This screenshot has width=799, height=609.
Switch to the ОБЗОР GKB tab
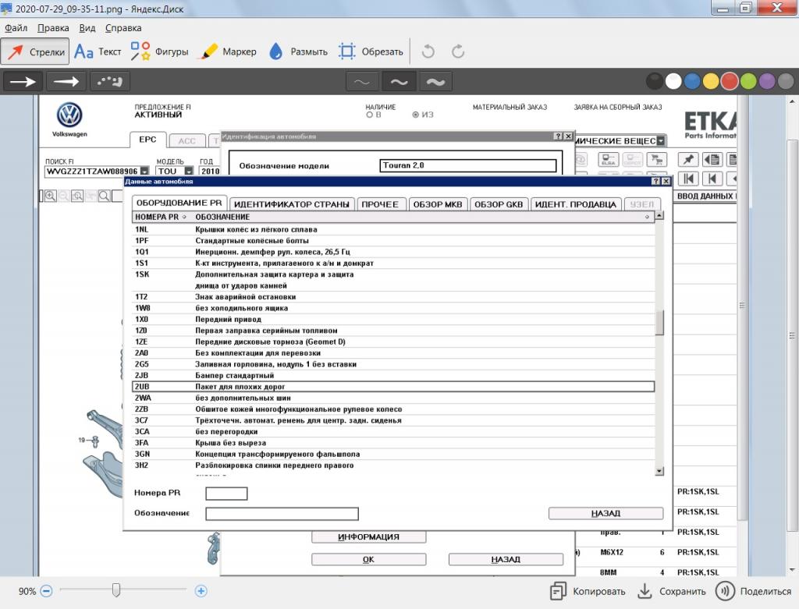pyautogui.click(x=499, y=204)
